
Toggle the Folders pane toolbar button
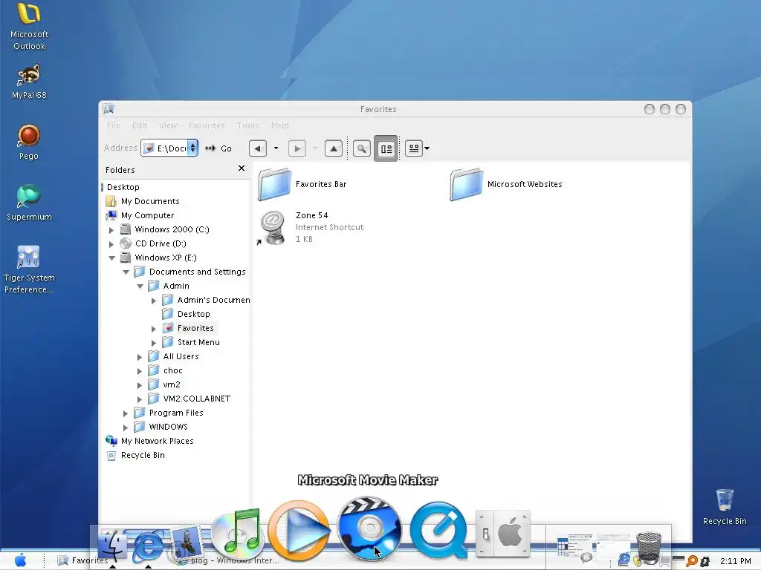click(386, 148)
